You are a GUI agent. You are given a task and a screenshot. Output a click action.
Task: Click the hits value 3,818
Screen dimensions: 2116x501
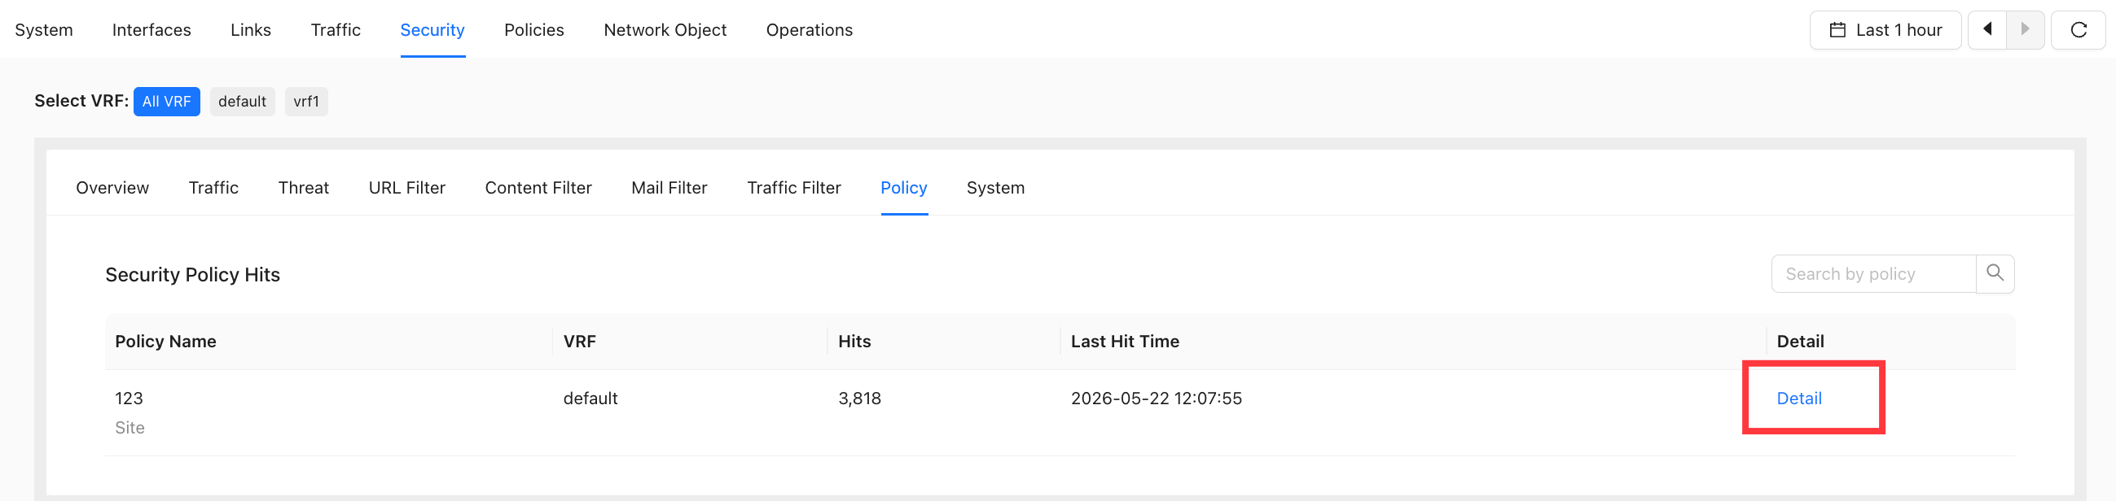click(859, 399)
